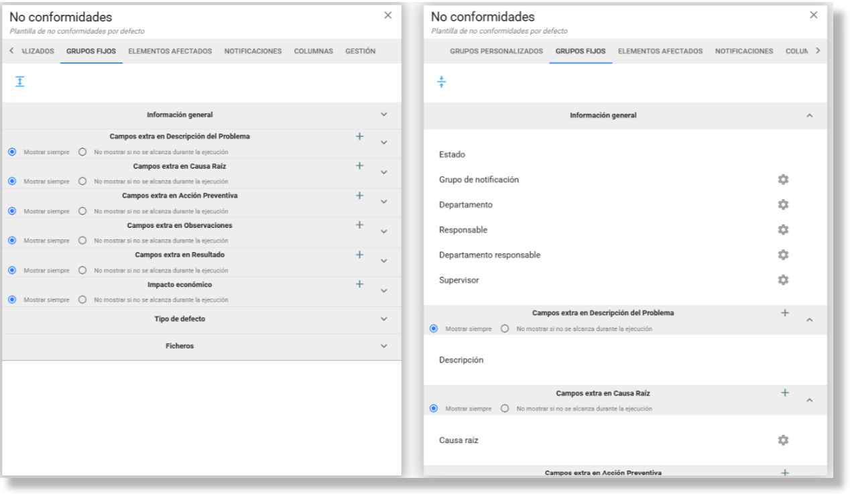Click the gear icon next to Supervisor
The image size is (850, 494).
(x=782, y=280)
